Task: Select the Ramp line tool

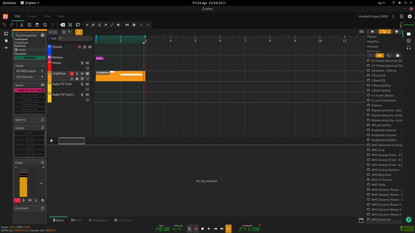Action: [x=112, y=25]
